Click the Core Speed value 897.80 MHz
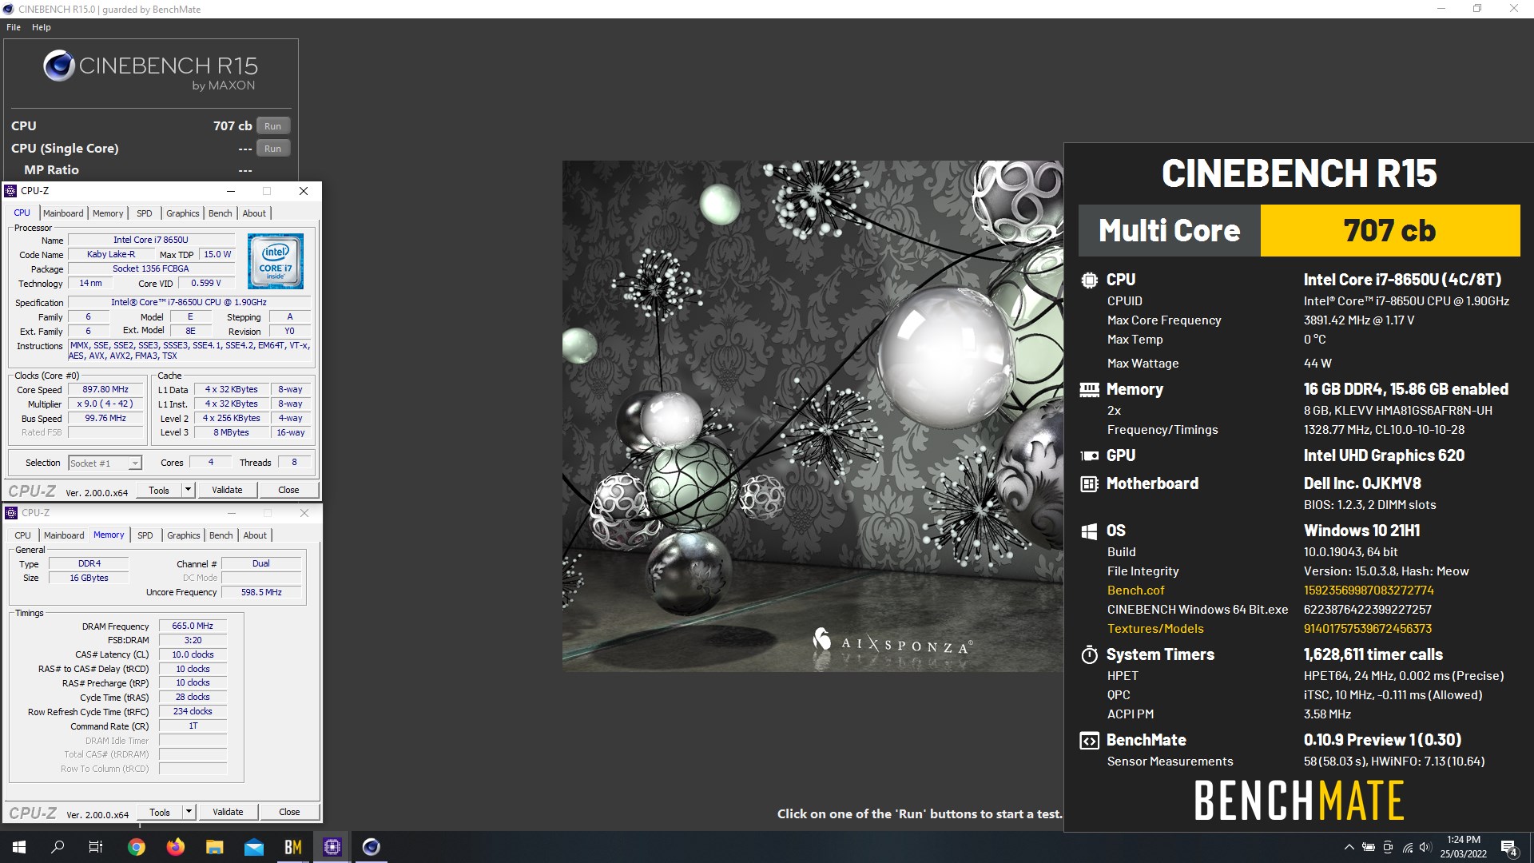Image resolution: width=1534 pixels, height=863 pixels. [105, 390]
